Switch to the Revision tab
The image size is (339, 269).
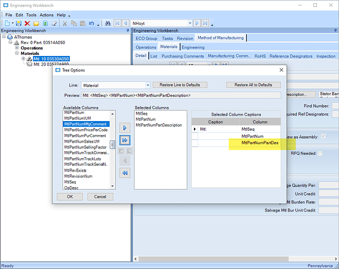185,38
